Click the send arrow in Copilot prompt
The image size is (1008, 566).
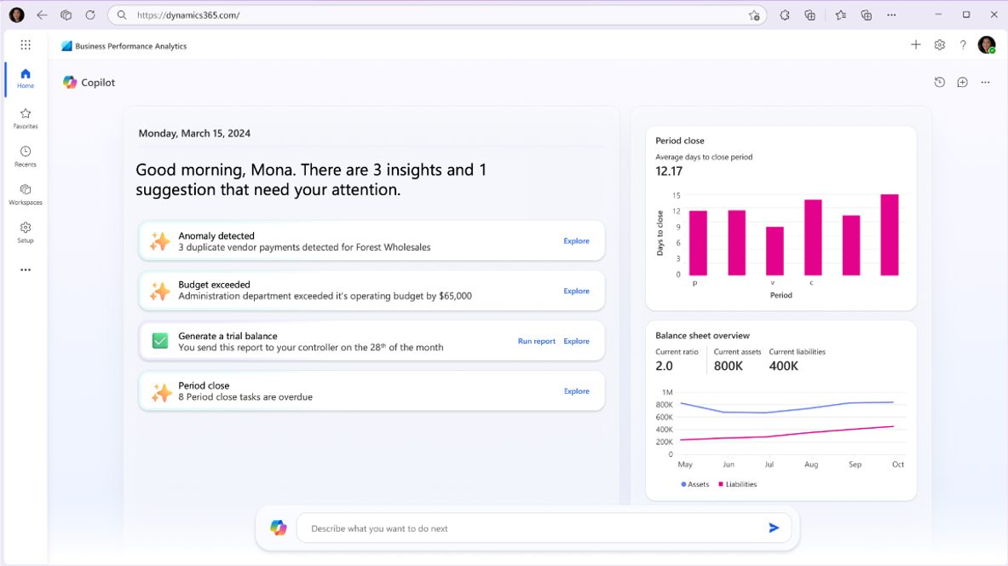pos(774,528)
